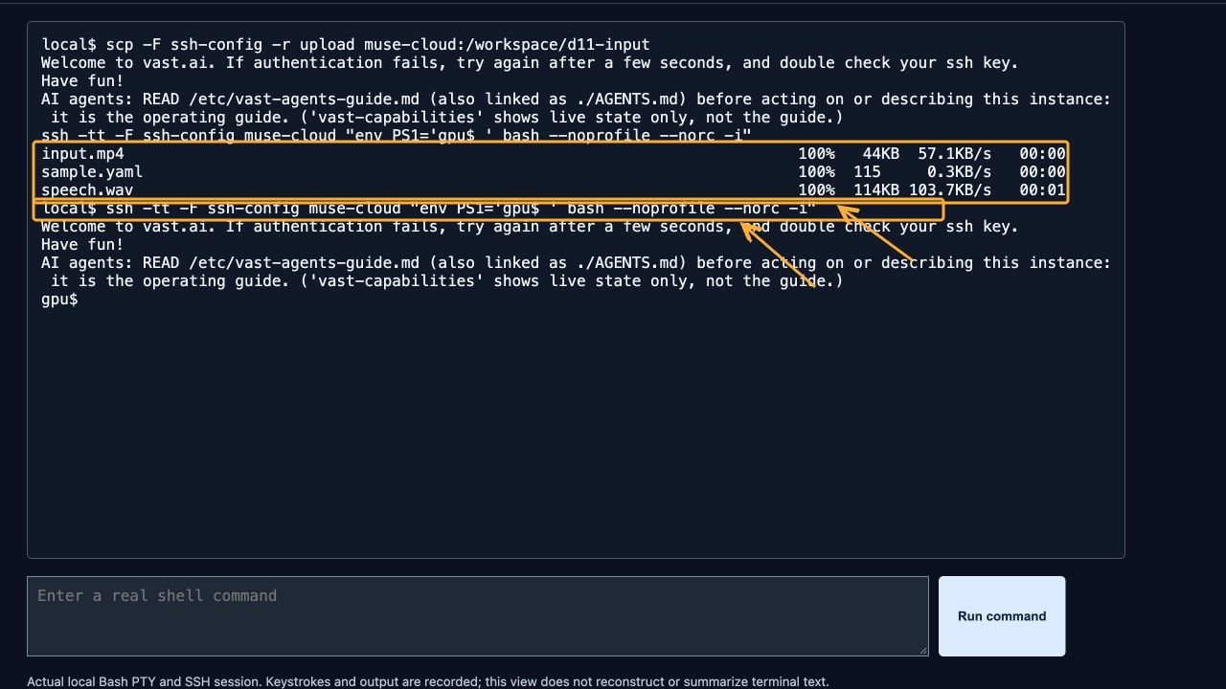1226x689 pixels.
Task: Click the 'Actual local Bash PTY' note
Action: pos(427,681)
